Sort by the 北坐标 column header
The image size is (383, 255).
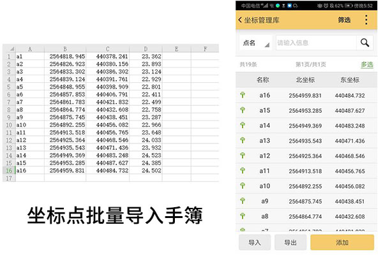click(x=305, y=80)
